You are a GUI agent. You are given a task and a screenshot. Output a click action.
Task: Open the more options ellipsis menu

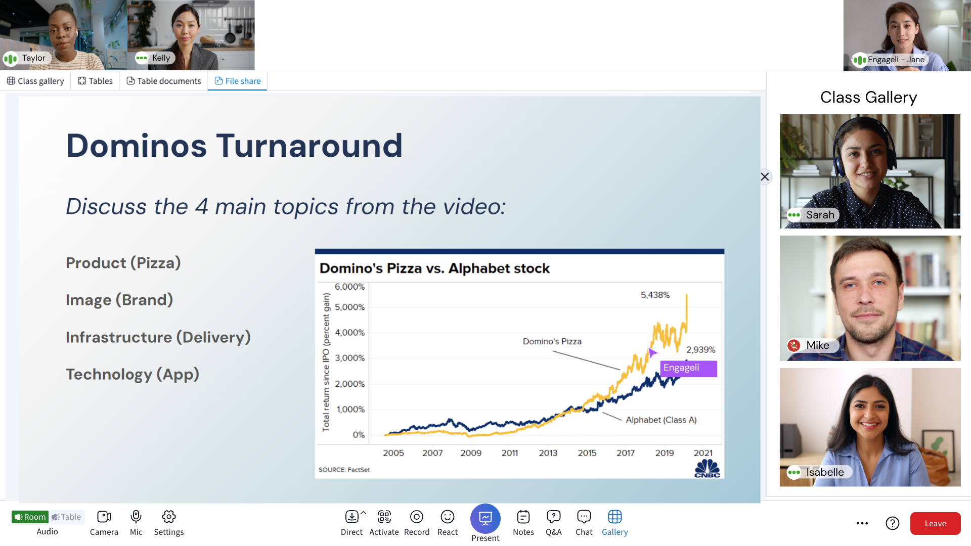click(862, 523)
